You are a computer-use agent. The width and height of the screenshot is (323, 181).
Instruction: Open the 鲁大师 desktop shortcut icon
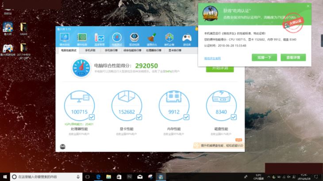coord(8,29)
